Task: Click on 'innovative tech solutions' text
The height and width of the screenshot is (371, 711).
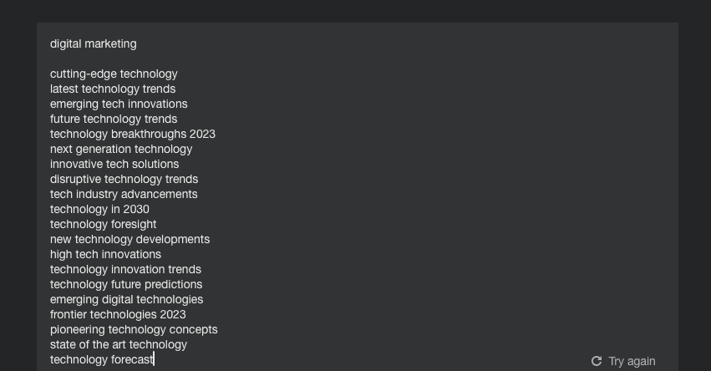Action: pyautogui.click(x=114, y=164)
